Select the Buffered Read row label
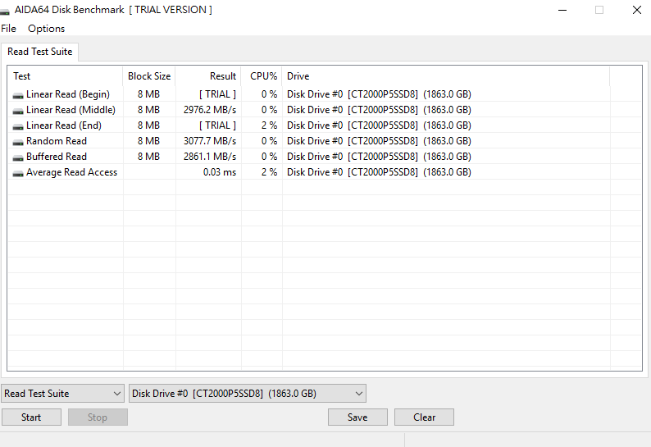 click(57, 157)
